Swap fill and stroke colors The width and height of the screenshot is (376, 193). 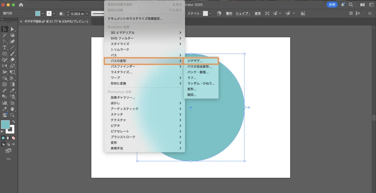pos(14,122)
